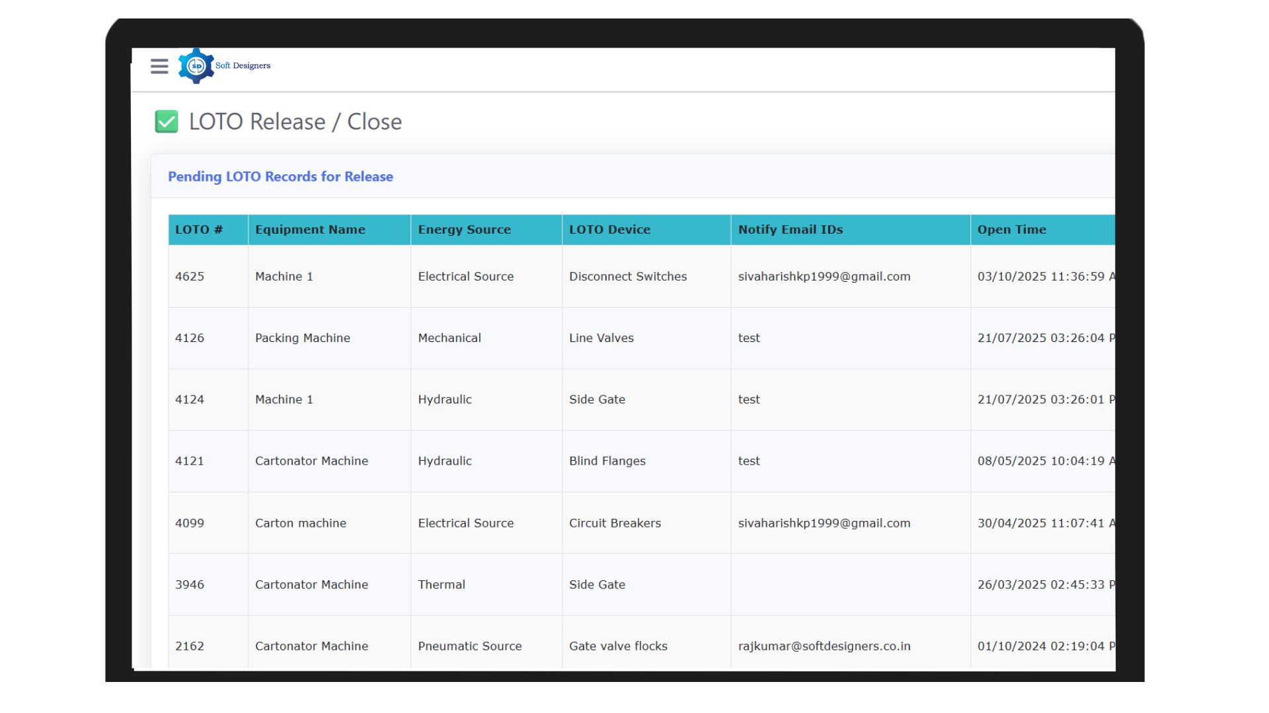The height and width of the screenshot is (713, 1269).
Task: Sort by the Equipment Name column
Action: [310, 229]
